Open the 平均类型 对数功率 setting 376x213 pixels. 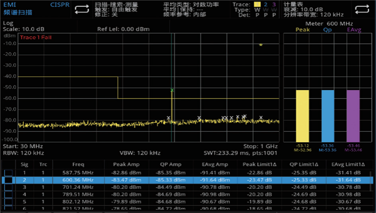191,4
